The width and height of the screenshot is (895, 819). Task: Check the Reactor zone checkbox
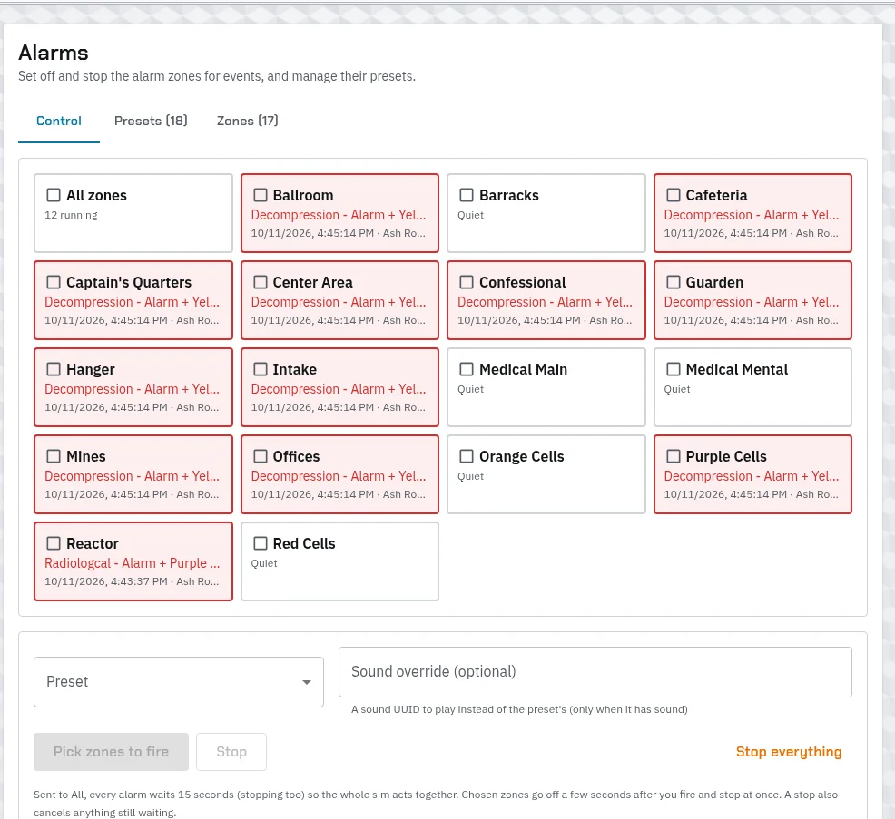(54, 543)
